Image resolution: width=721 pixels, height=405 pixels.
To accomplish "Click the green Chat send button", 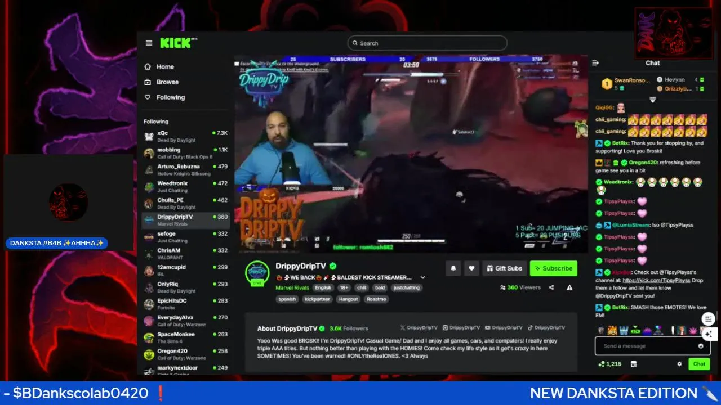I will (699, 364).
